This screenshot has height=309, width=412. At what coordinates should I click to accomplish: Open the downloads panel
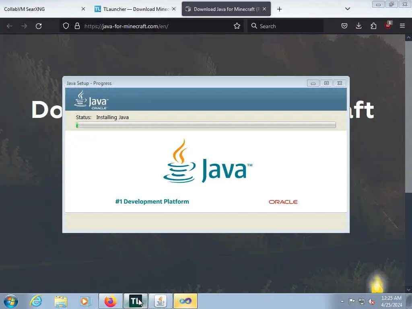point(358,26)
